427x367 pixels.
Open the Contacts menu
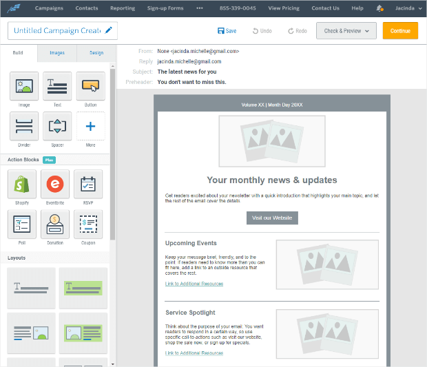(x=87, y=8)
